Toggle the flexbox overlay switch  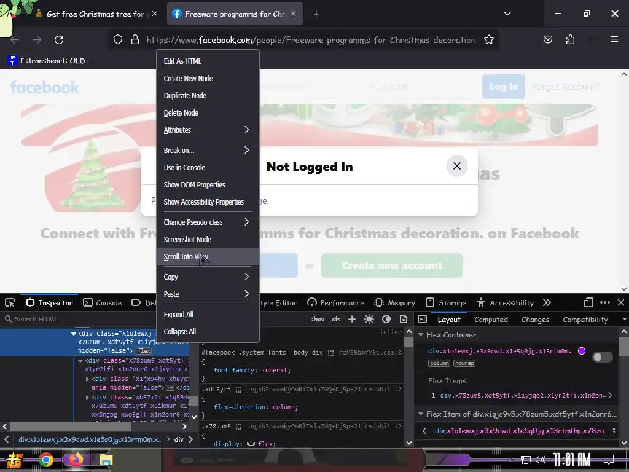tap(602, 357)
